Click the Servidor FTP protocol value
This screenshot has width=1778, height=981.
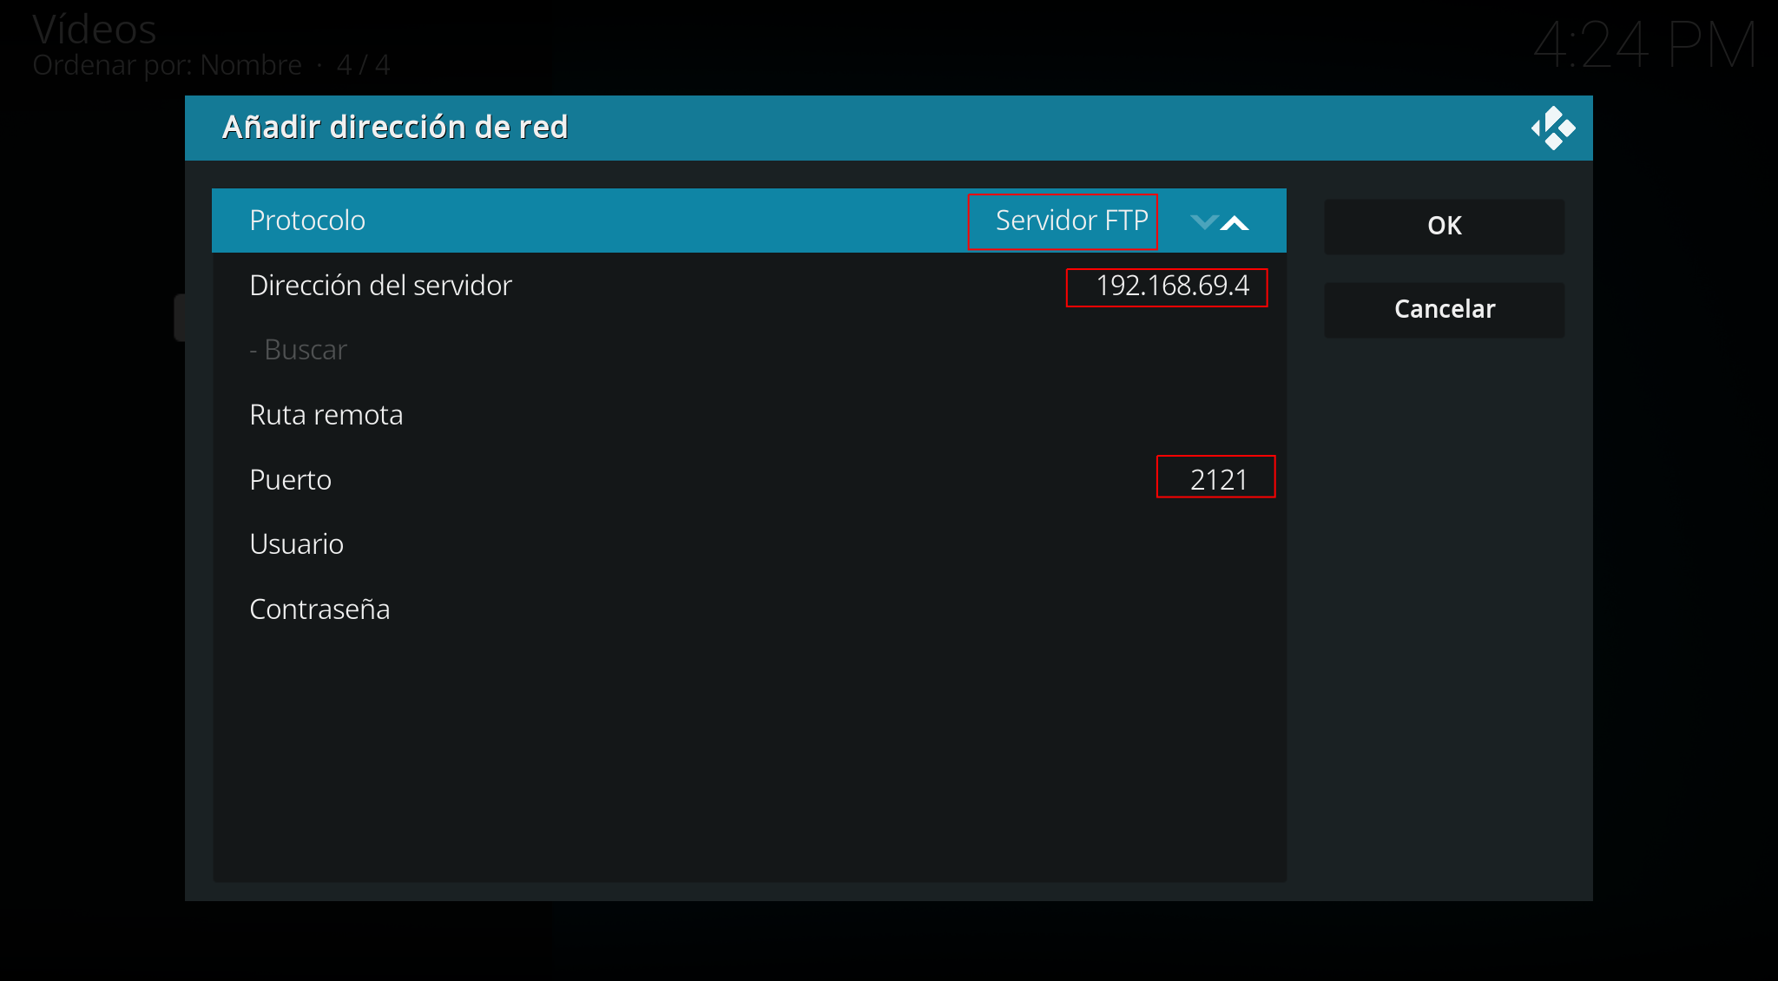tap(1071, 221)
